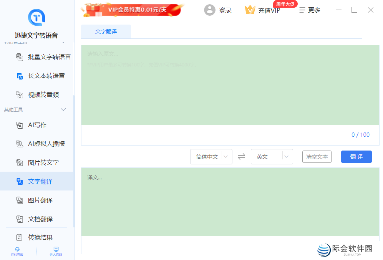Click the 翻译 button to translate
Image resolution: width=383 pixels, height=260 pixels.
pos(356,157)
